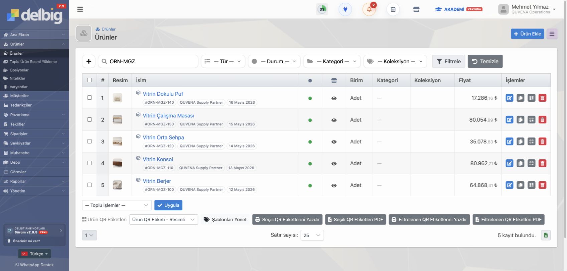This screenshot has width=567, height=271.
Task: Sort by store column header icon
Action: 334,80
